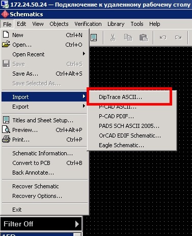Click the Open folder icon

6,44
